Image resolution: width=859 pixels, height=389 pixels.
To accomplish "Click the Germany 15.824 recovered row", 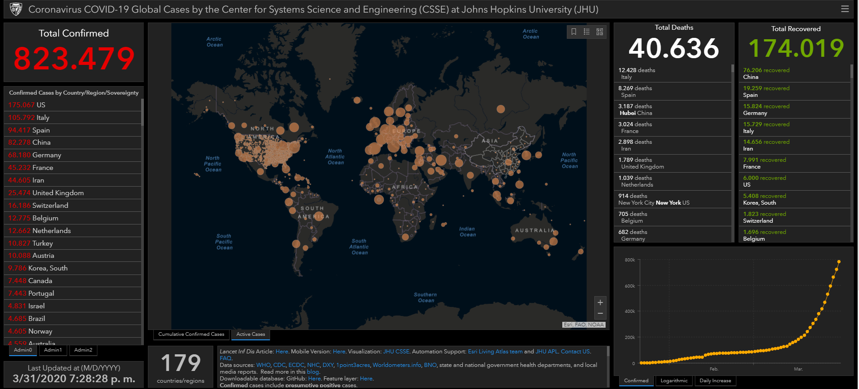I will click(795, 110).
